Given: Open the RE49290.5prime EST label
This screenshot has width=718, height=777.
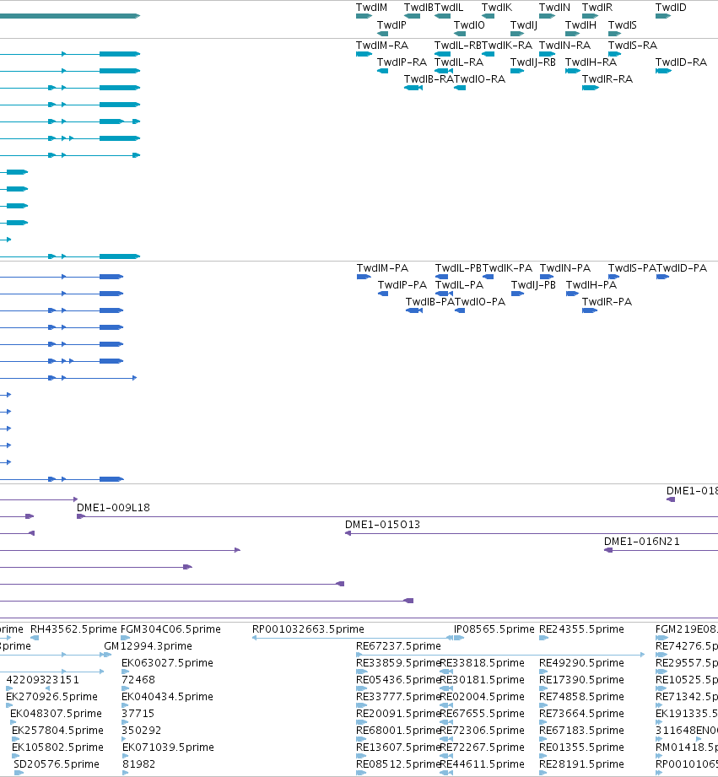Looking at the screenshot, I should click(581, 663).
